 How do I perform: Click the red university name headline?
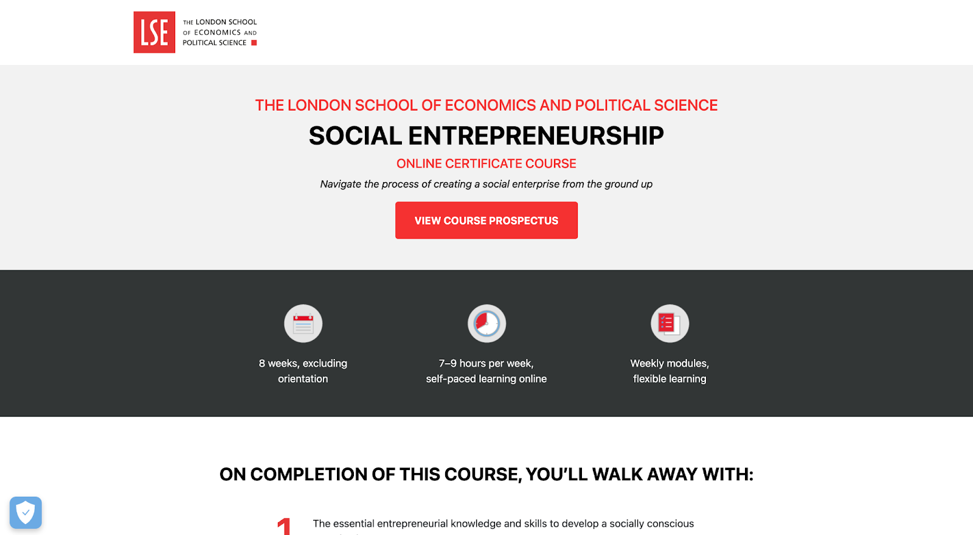coord(486,105)
